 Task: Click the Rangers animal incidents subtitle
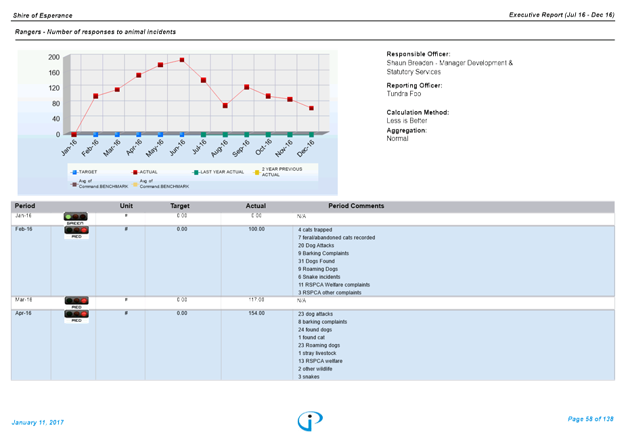point(95,32)
